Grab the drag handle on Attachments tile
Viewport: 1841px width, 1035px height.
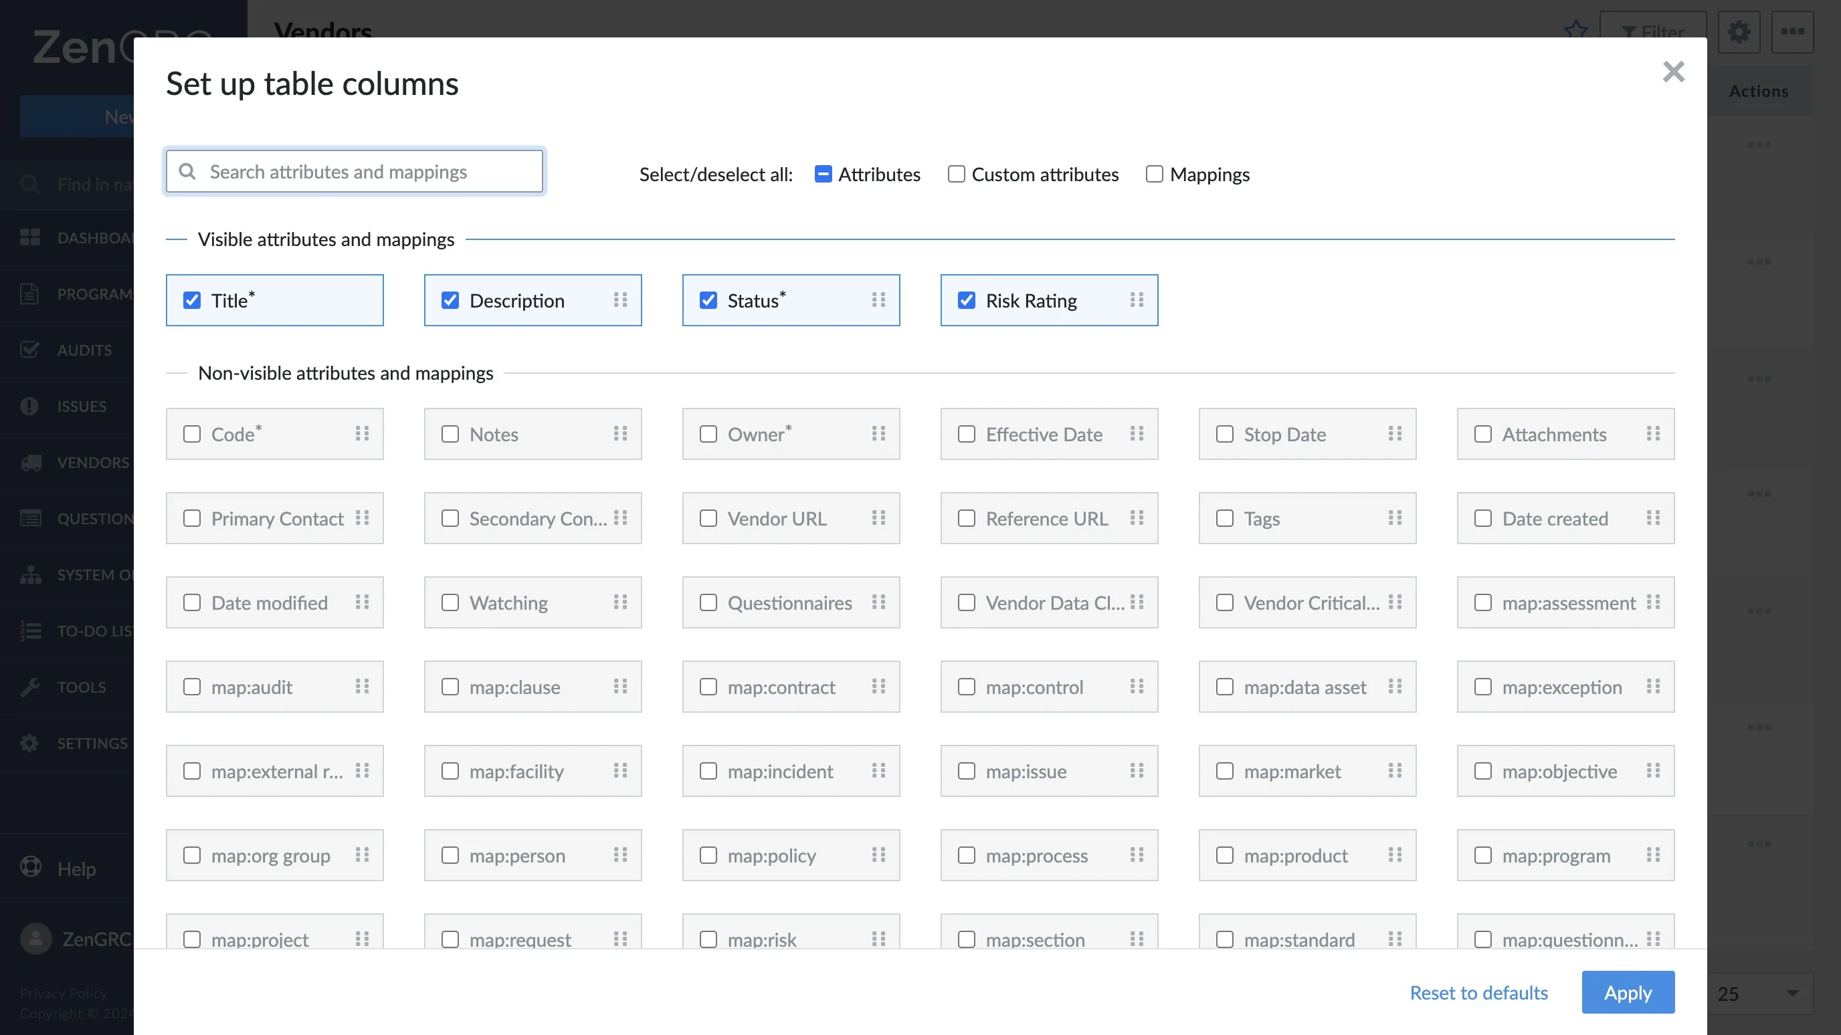(x=1653, y=433)
